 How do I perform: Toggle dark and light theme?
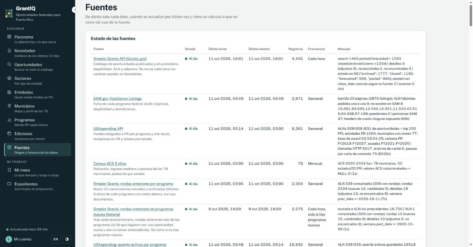tap(67, 239)
